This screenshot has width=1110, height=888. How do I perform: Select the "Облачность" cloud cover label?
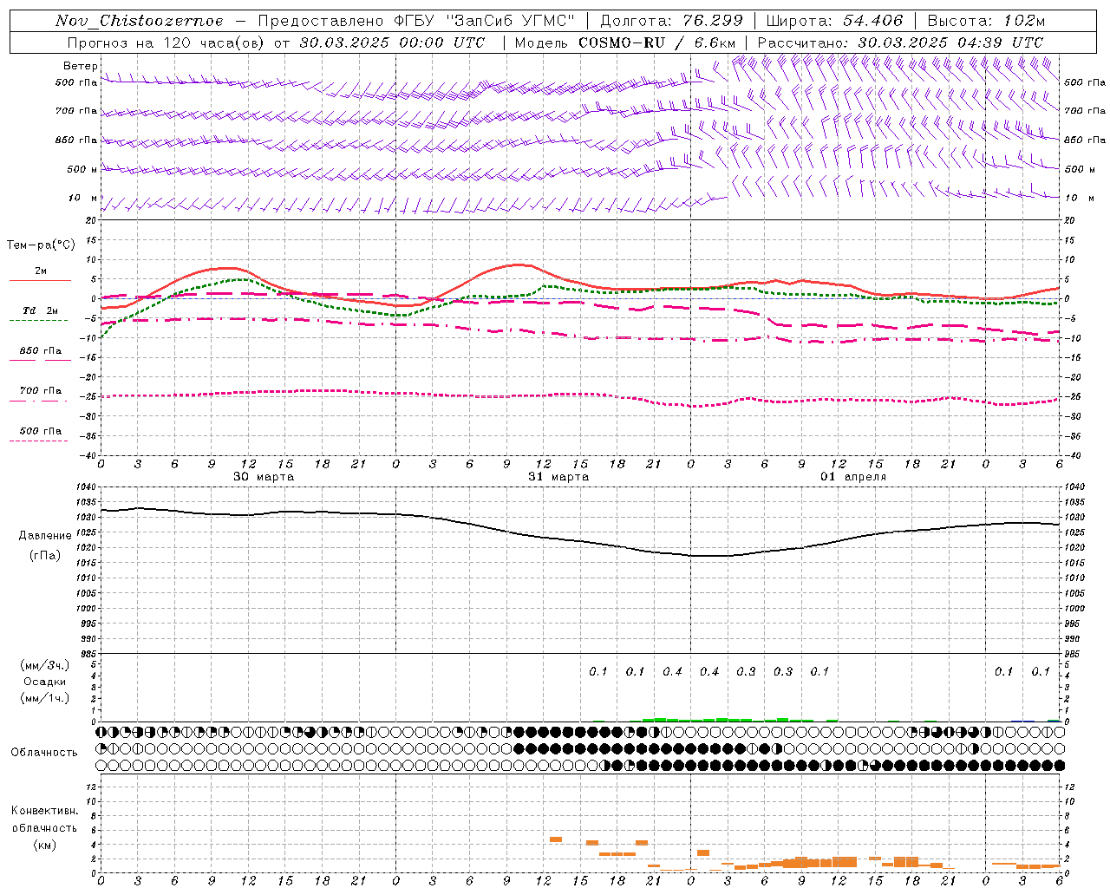tap(44, 753)
